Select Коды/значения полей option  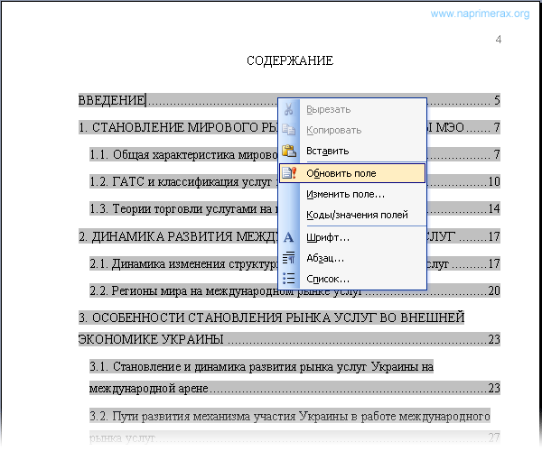[x=357, y=215]
